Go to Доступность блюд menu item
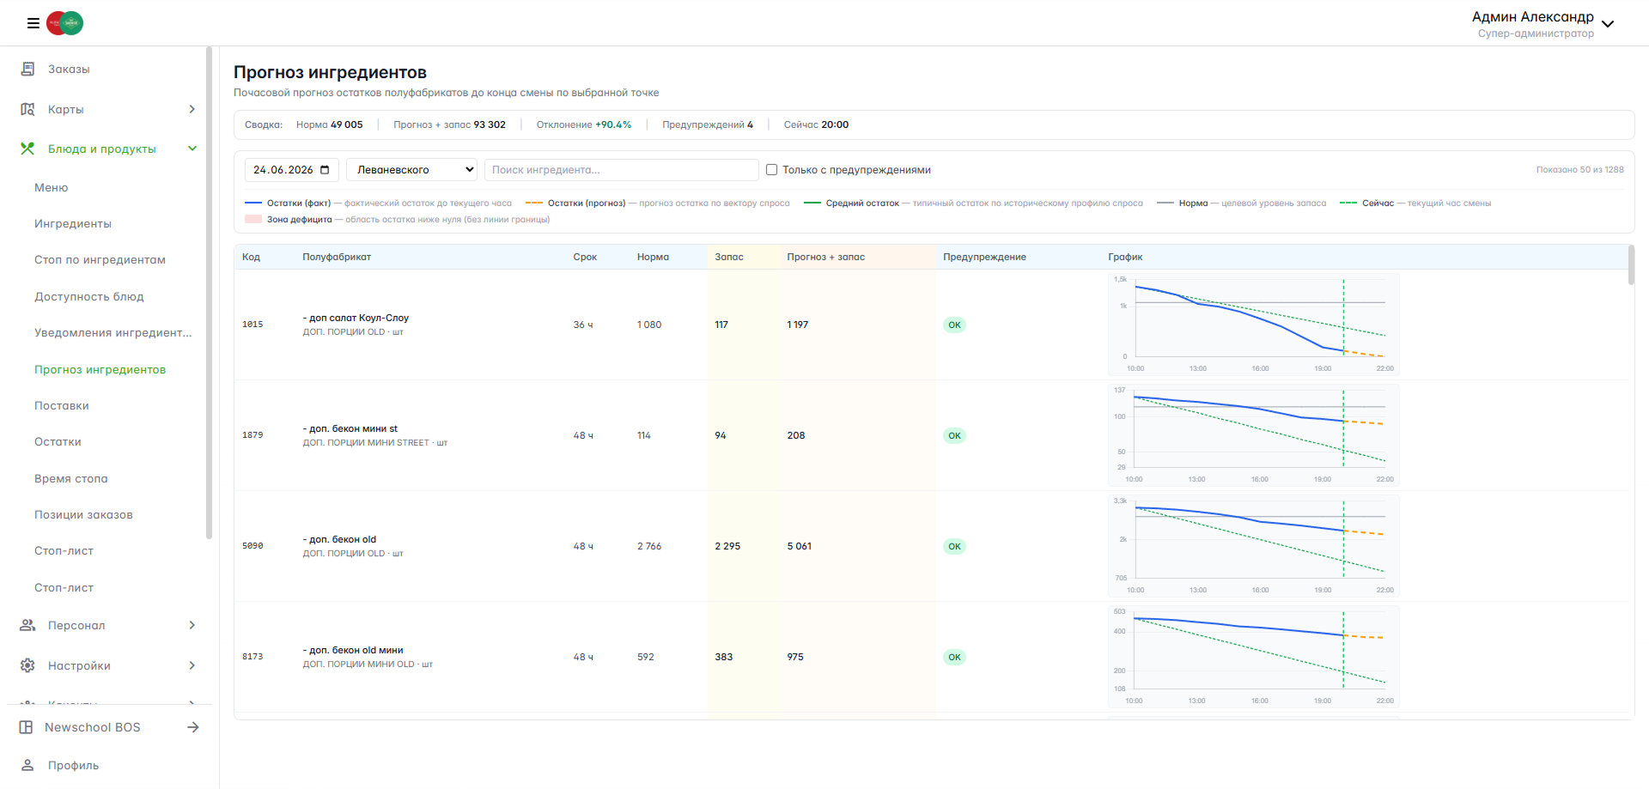 coord(89,296)
